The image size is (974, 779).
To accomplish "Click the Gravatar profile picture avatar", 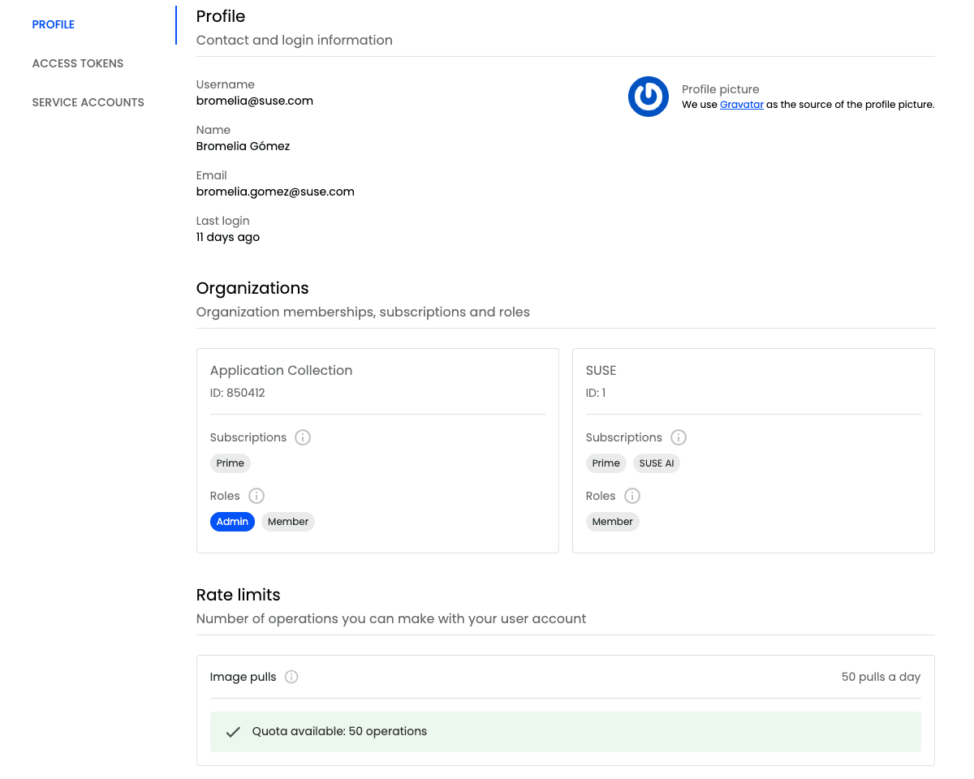I will click(x=648, y=97).
